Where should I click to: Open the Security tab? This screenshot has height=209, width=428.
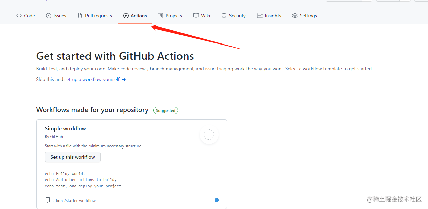click(x=234, y=16)
